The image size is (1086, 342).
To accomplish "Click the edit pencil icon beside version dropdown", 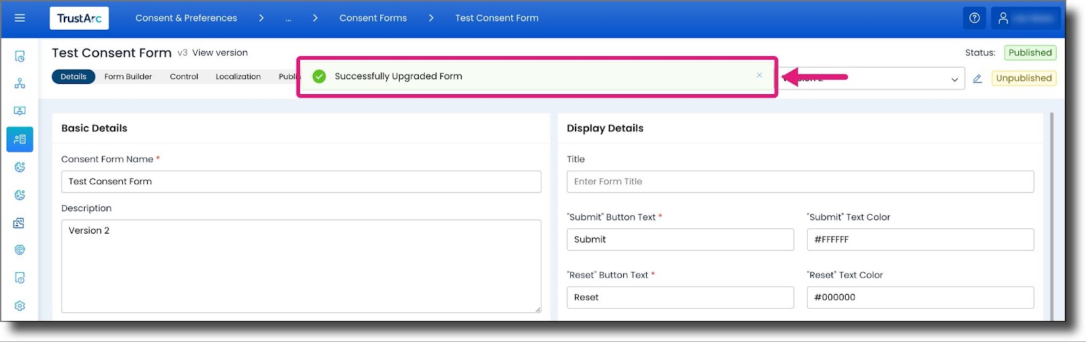I will click(977, 79).
